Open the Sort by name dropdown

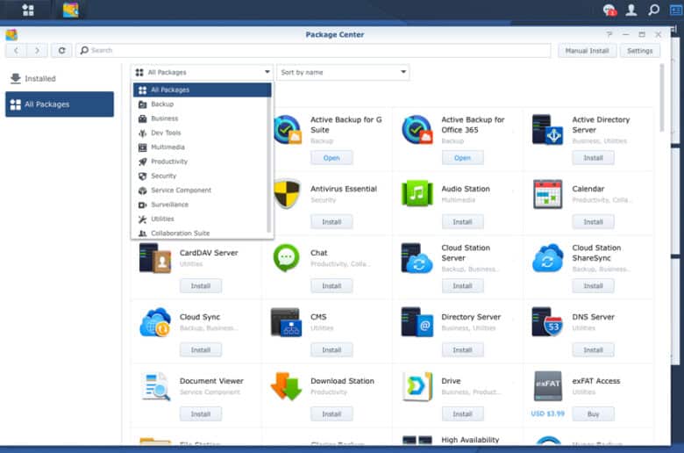(x=343, y=73)
